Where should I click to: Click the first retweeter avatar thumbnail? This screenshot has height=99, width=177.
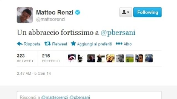point(72,58)
